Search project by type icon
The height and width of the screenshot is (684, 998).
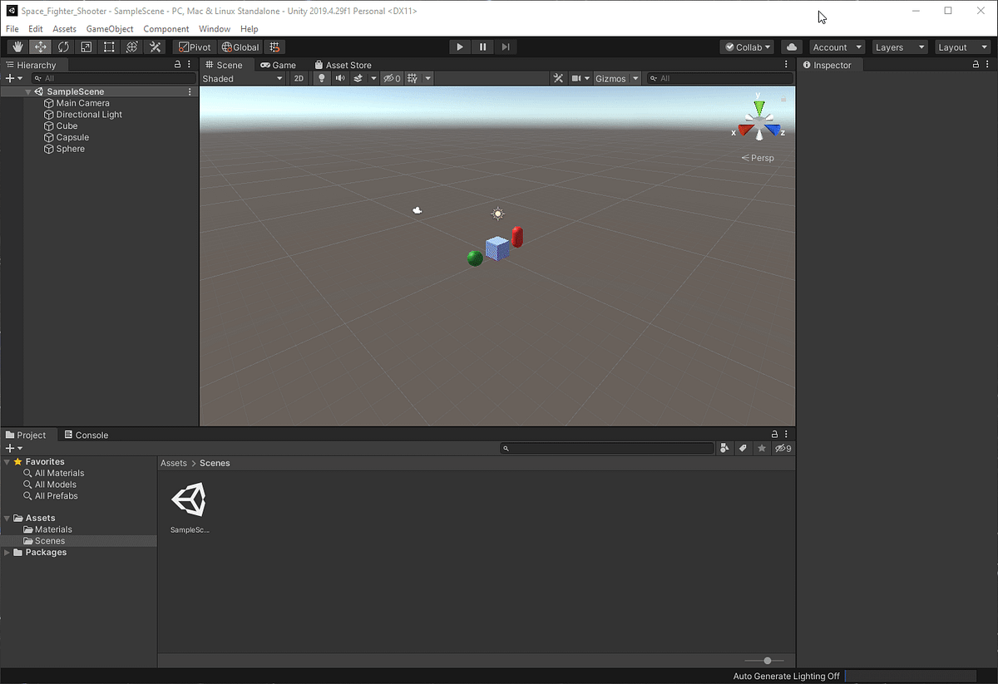(x=724, y=448)
